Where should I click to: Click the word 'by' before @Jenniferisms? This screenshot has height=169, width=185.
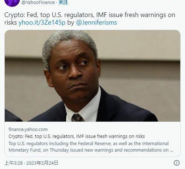point(71,23)
